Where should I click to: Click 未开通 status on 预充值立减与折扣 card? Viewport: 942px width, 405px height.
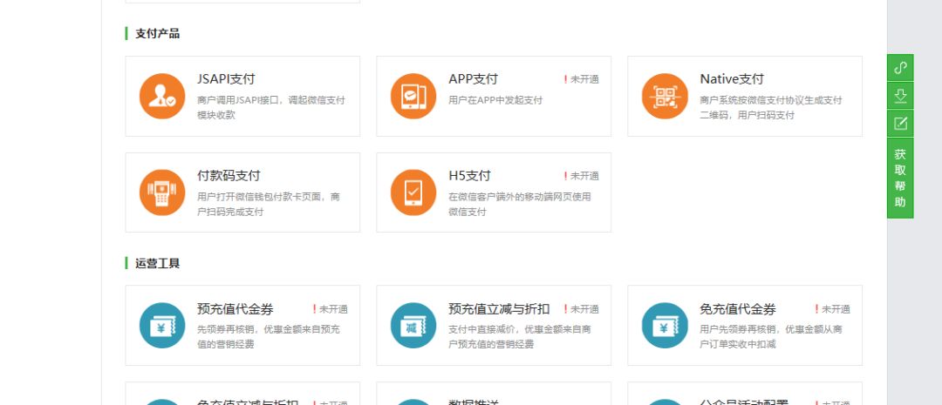581,309
